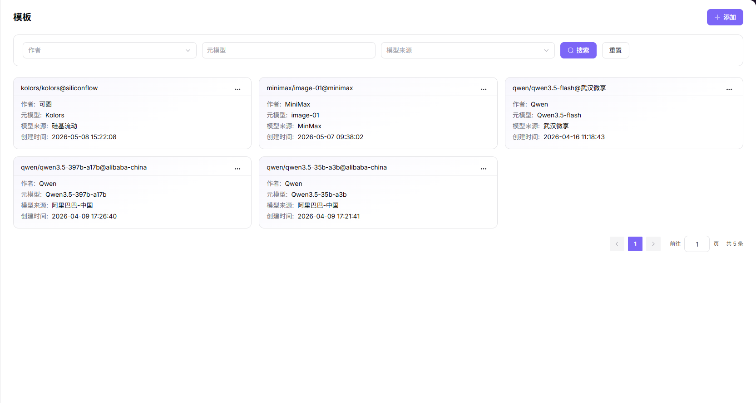This screenshot has width=756, height=403.
Task: Click model source MinMax
Action: [x=309, y=126]
